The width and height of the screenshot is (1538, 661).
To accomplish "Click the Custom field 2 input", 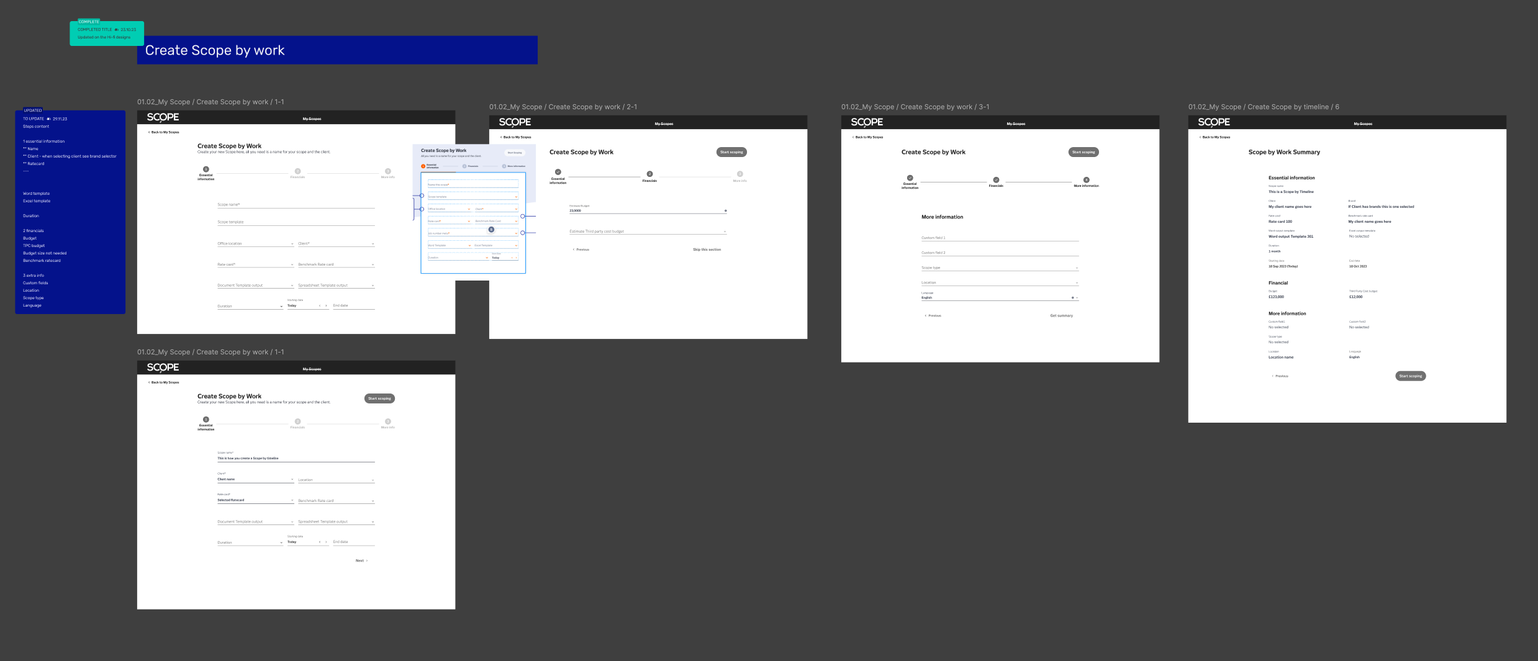I will coord(1000,253).
